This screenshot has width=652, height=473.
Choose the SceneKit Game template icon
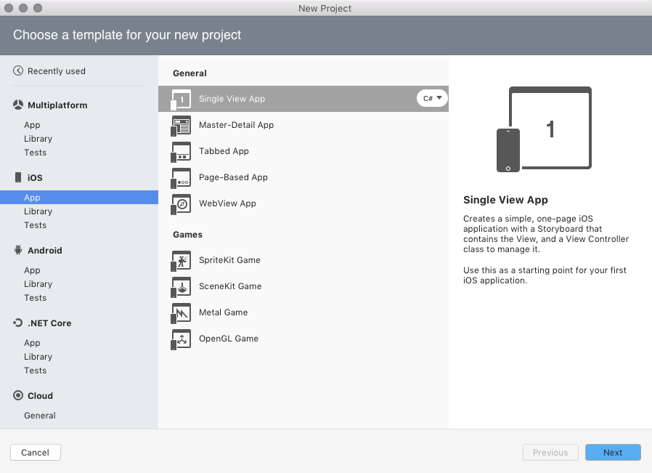[181, 286]
